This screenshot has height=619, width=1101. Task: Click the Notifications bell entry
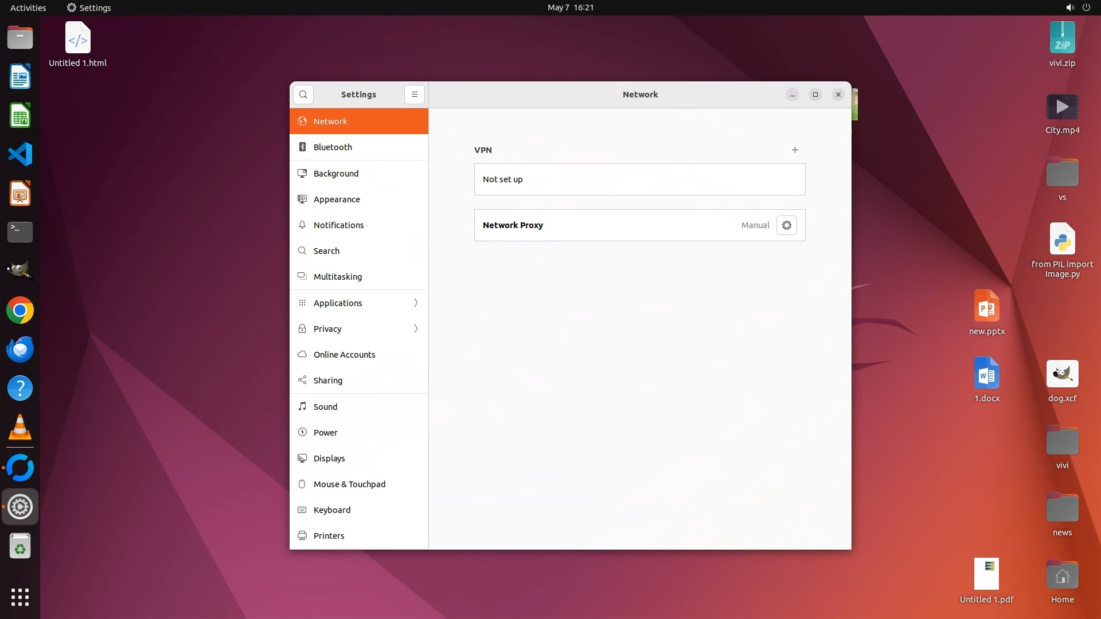338,225
